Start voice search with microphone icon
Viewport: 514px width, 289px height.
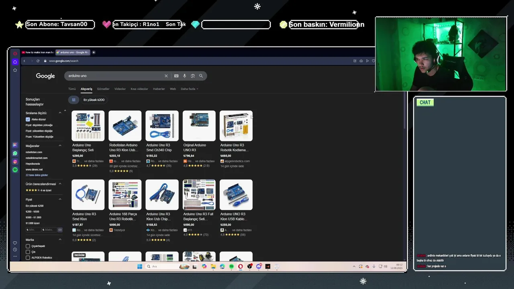(185, 76)
